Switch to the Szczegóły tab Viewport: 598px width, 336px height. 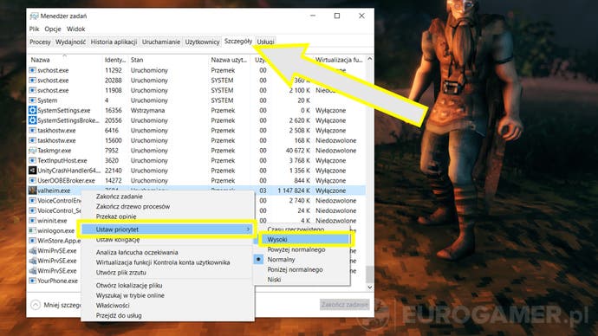tap(238, 42)
